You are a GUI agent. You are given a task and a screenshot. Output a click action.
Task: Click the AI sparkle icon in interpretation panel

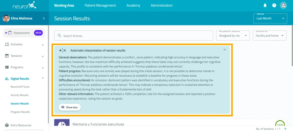point(62,50)
